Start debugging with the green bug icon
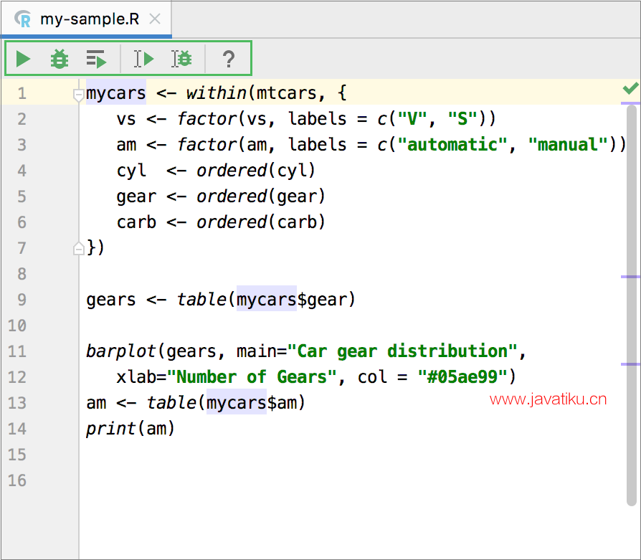 click(60, 59)
